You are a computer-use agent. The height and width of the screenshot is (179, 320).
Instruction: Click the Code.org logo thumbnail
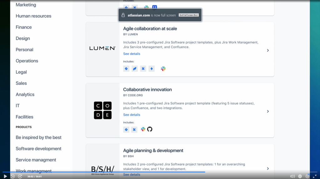pyautogui.click(x=103, y=110)
